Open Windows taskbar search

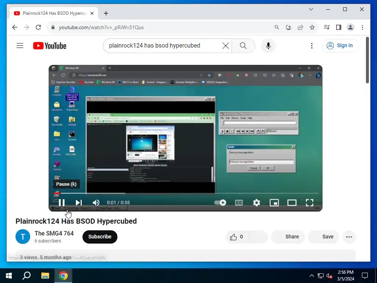[27, 276]
